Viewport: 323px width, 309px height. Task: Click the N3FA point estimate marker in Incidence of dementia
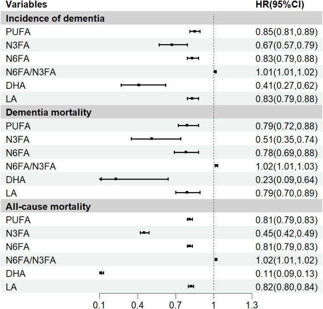(172, 44)
